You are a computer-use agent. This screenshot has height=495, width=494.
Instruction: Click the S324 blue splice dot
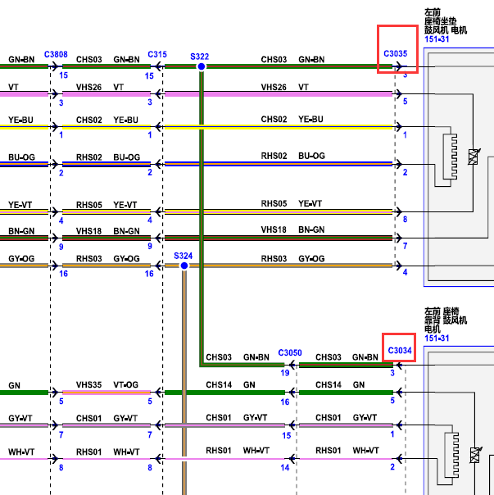tap(184, 266)
